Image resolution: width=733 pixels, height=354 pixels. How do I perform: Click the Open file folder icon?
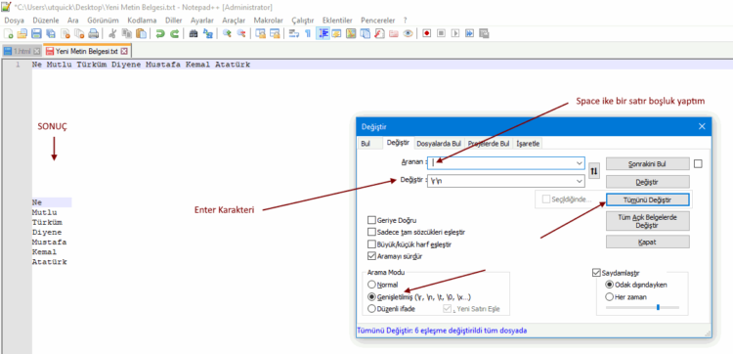tap(22, 33)
